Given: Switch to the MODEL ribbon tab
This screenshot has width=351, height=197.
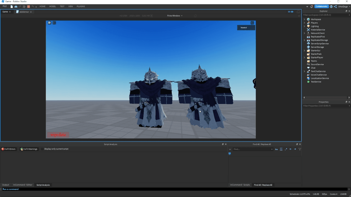Looking at the screenshot, I should (x=52, y=6).
